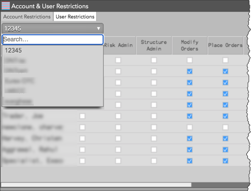The width and height of the screenshot is (251, 191).
Task: Tick Modify Orders in the topmost table row
Action: point(190,60)
